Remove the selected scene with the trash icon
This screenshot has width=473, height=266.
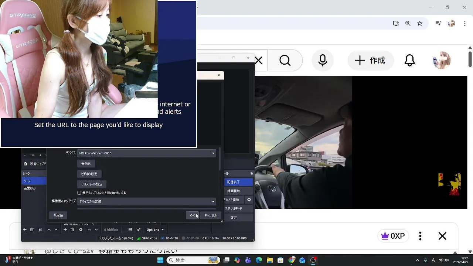[32, 229]
